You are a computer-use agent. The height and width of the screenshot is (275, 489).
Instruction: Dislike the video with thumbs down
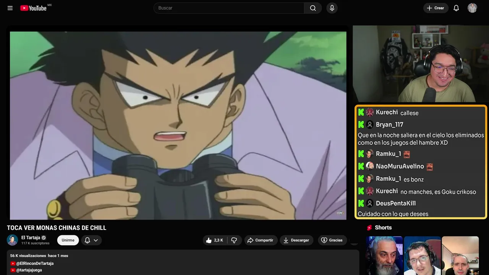point(234,240)
